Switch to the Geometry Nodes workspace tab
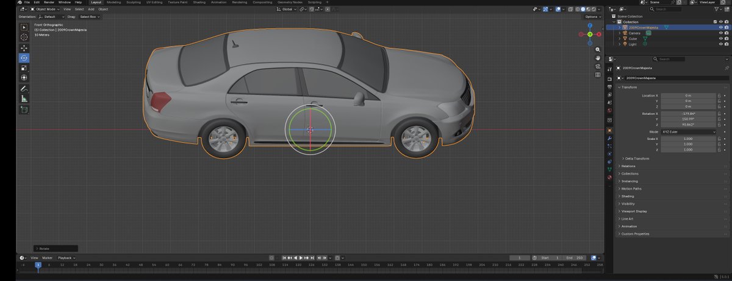Viewport: 732px width, 281px height. click(x=290, y=2)
